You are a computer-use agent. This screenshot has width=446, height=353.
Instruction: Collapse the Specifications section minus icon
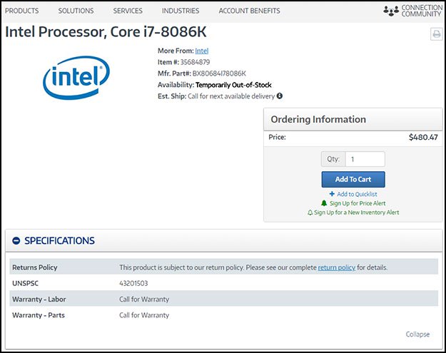16,241
